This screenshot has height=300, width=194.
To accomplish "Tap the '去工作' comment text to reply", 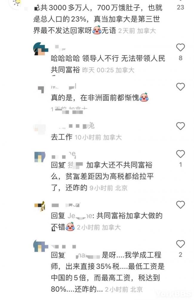I will point(61,137).
